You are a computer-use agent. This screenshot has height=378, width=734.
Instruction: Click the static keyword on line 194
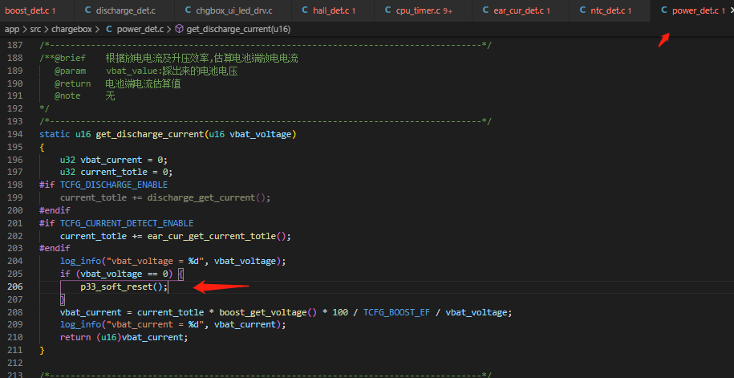coord(55,134)
